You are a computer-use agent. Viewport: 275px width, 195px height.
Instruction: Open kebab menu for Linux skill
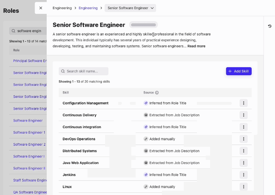coord(244,187)
